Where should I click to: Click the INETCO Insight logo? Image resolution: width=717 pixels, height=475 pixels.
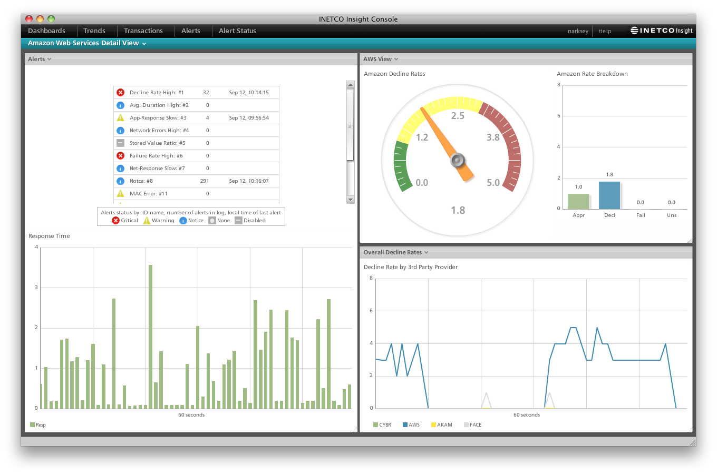click(662, 31)
